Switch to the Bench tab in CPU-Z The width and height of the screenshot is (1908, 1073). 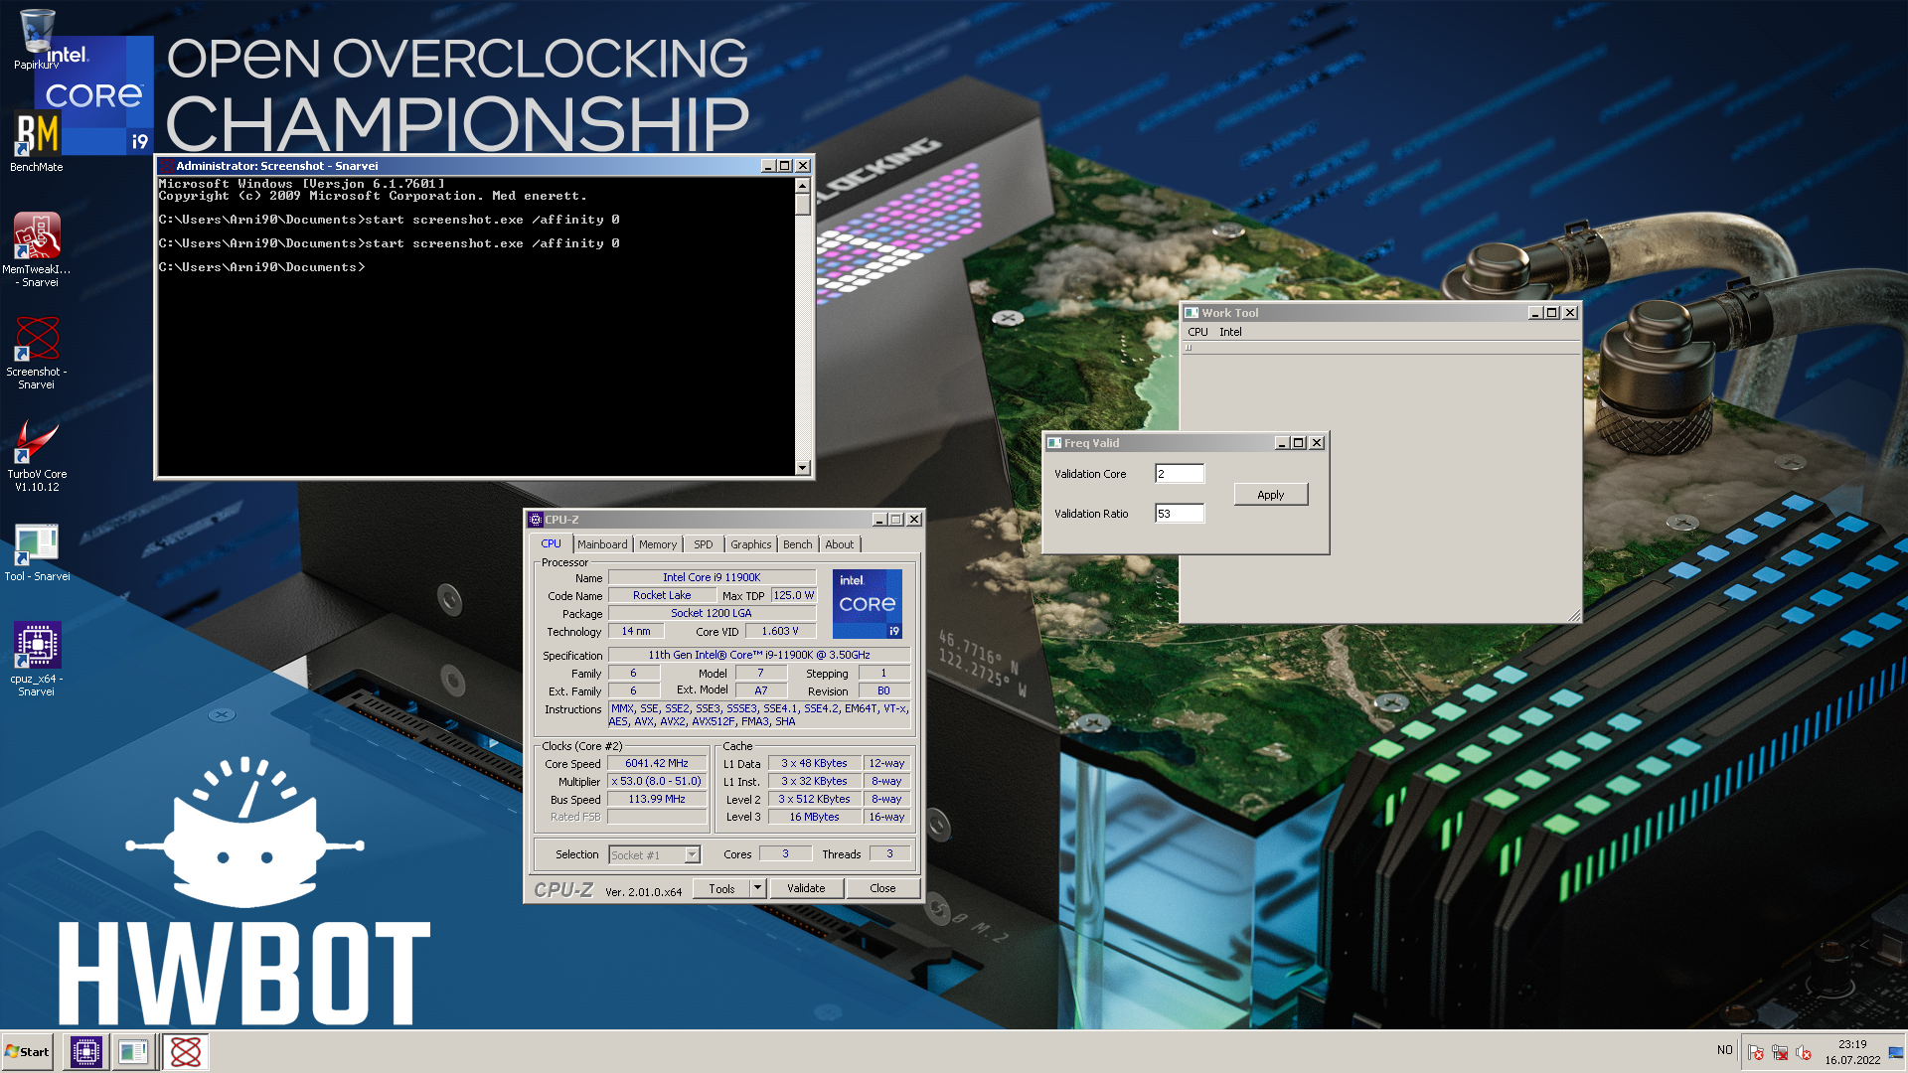[x=797, y=544]
